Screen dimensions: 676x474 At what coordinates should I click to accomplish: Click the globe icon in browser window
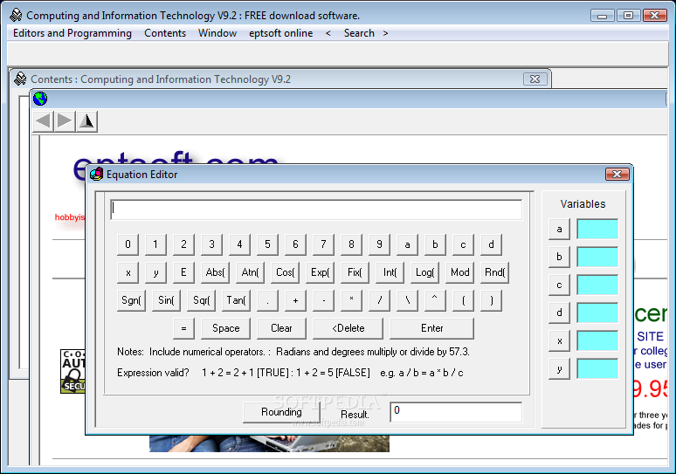click(40, 99)
